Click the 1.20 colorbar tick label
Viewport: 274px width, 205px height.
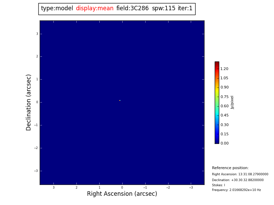pos(224,69)
